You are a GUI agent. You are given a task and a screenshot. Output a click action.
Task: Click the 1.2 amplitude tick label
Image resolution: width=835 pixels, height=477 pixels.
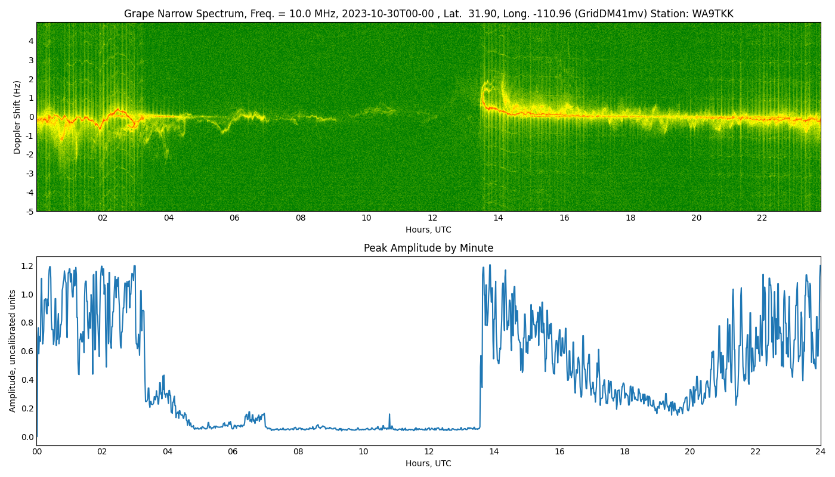click(27, 265)
